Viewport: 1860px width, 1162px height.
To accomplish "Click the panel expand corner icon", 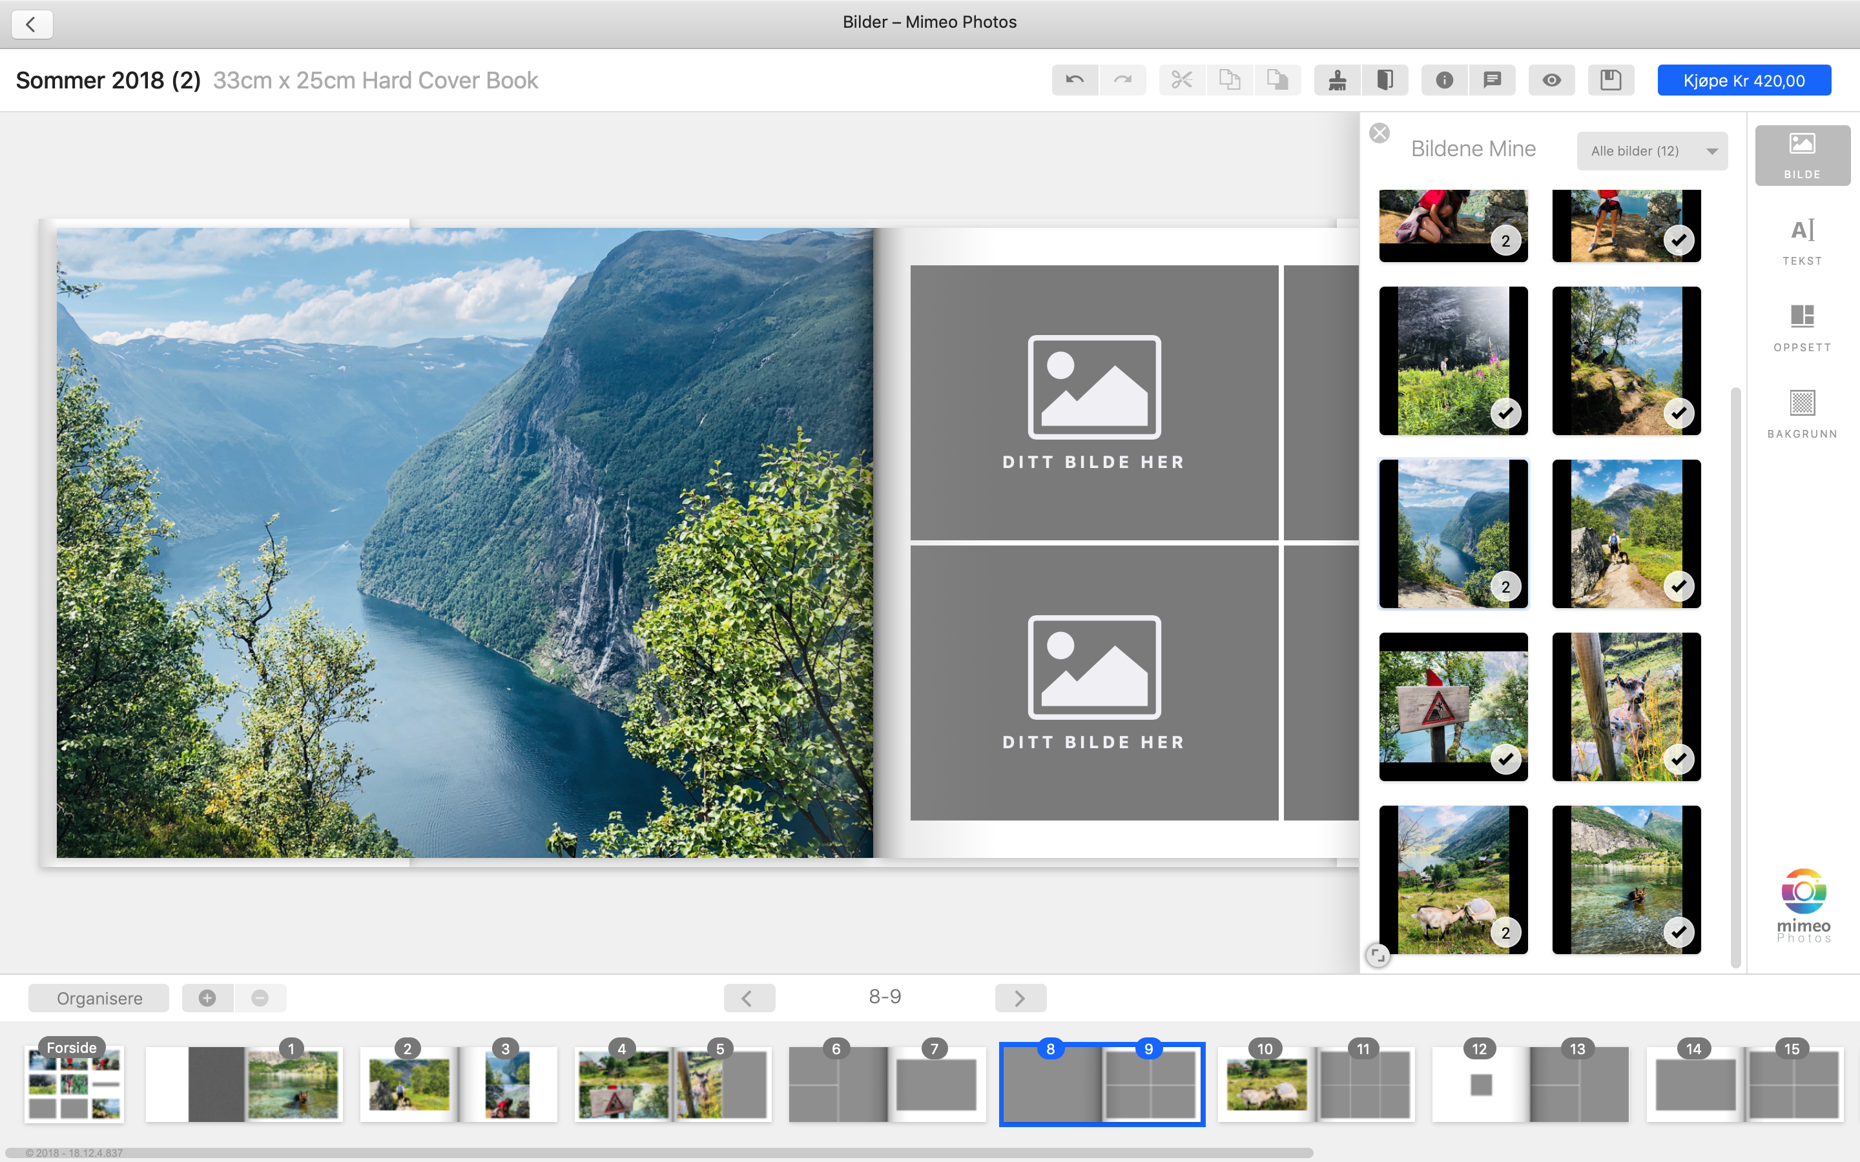I will (x=1378, y=956).
